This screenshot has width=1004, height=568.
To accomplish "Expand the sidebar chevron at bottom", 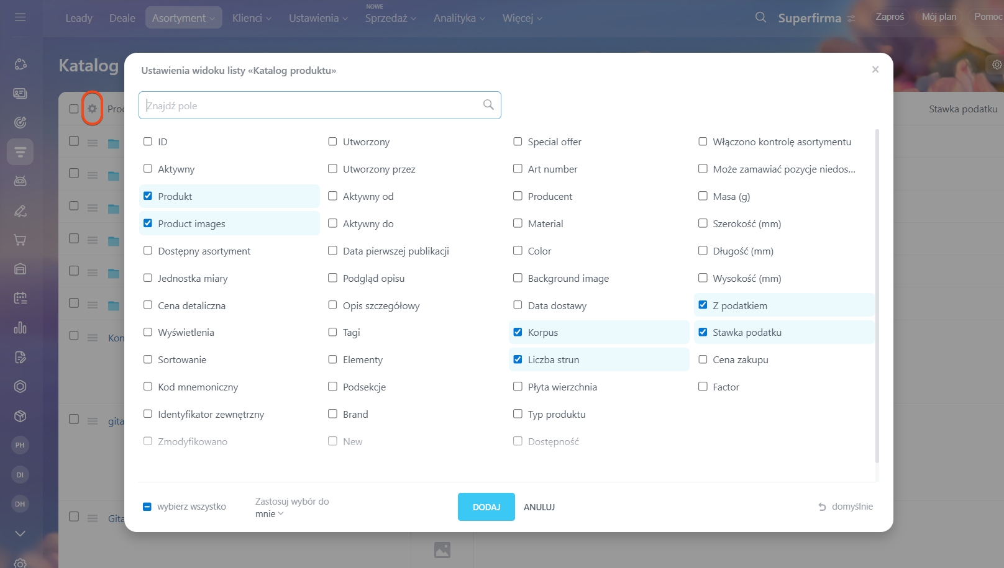I will tap(20, 533).
